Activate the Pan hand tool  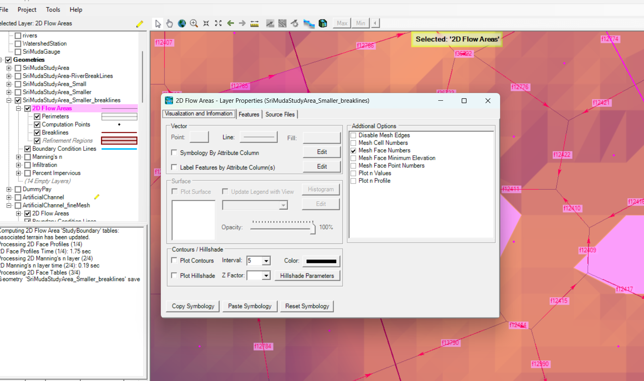[x=170, y=23]
